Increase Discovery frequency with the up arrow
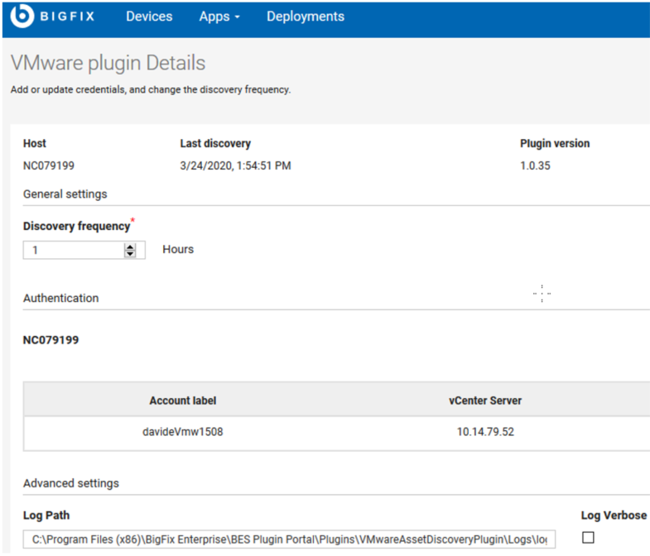 pos(130,247)
